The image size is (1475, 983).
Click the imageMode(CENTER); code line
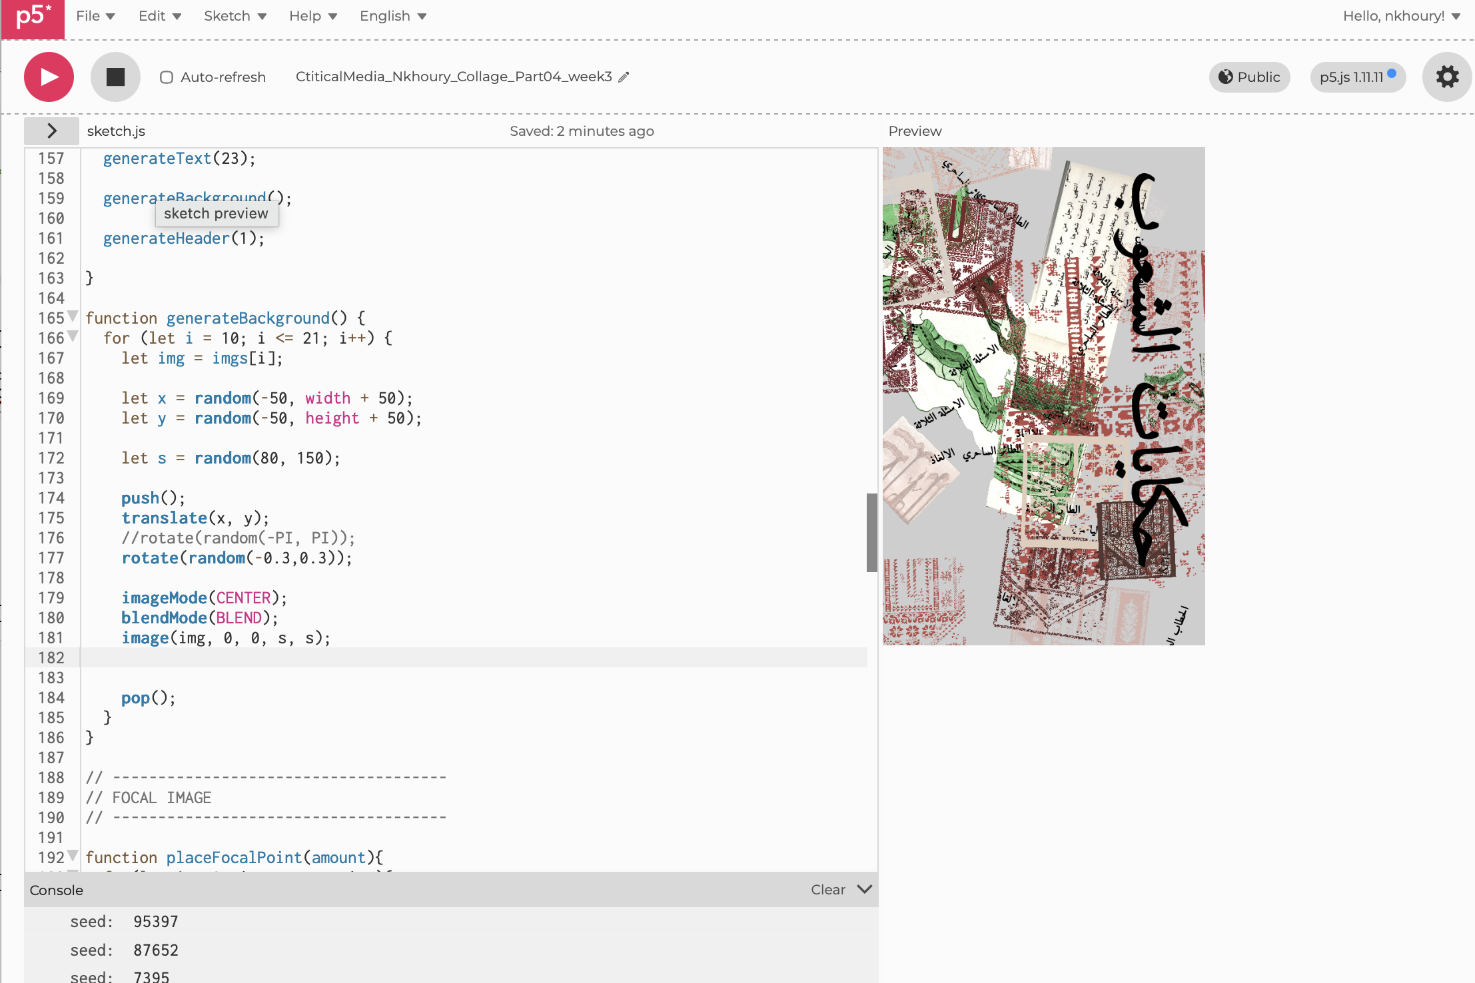(204, 598)
